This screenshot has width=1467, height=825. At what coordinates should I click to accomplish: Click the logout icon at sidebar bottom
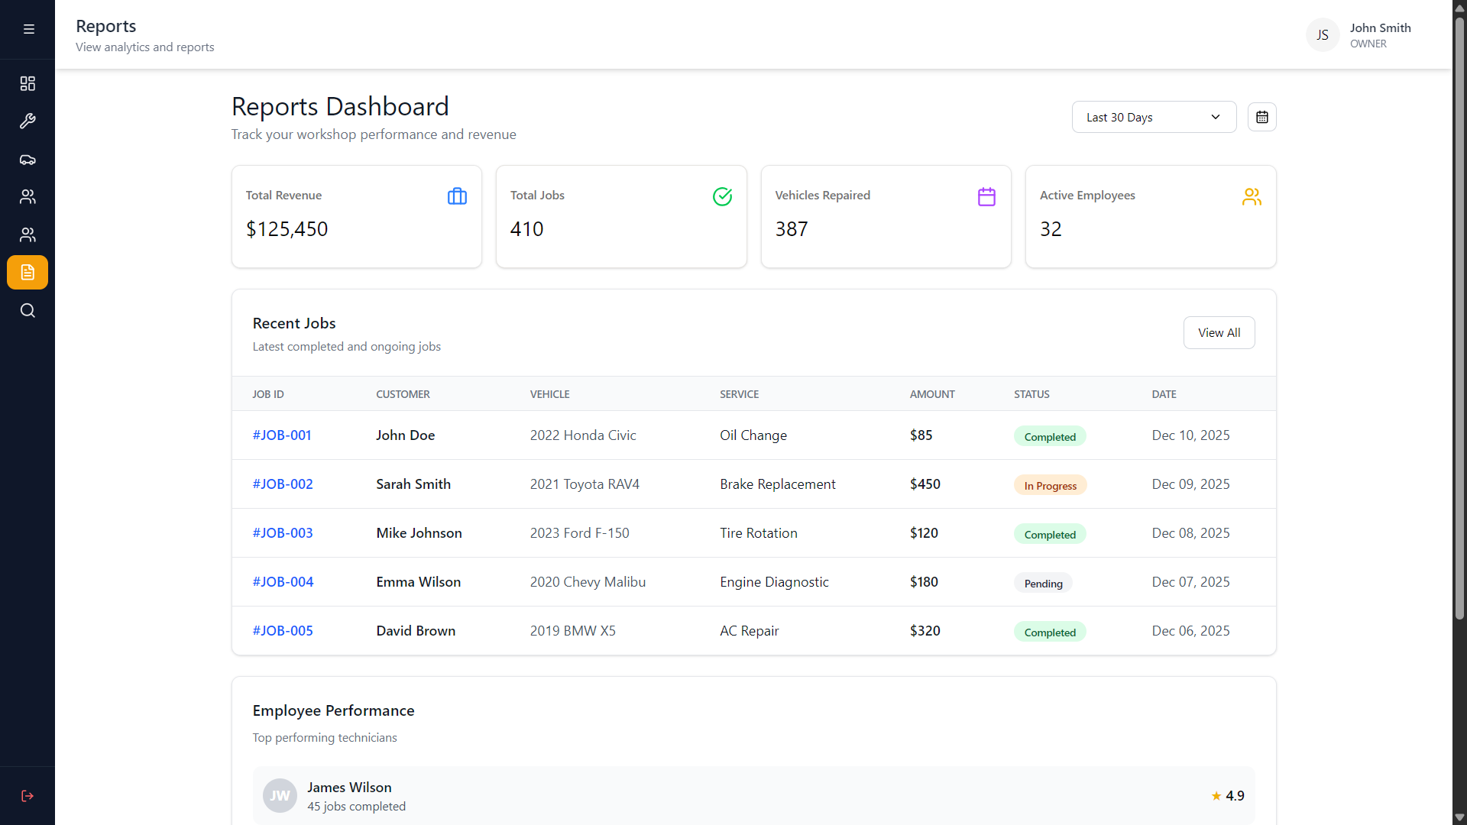click(x=28, y=796)
